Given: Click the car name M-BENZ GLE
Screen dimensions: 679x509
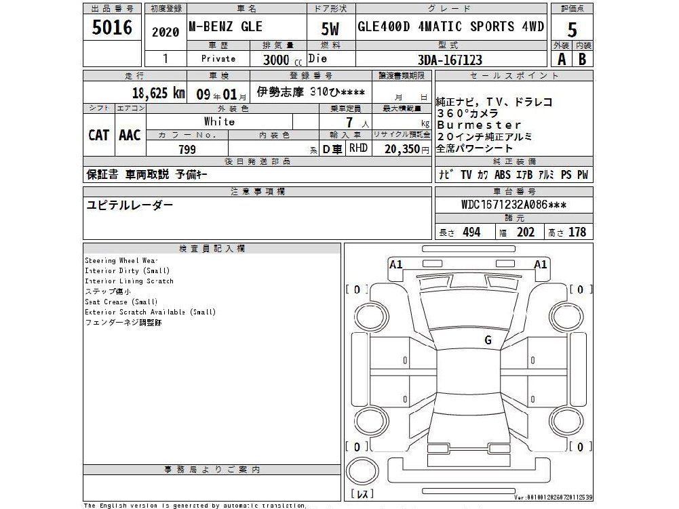Looking at the screenshot, I should tap(226, 26).
